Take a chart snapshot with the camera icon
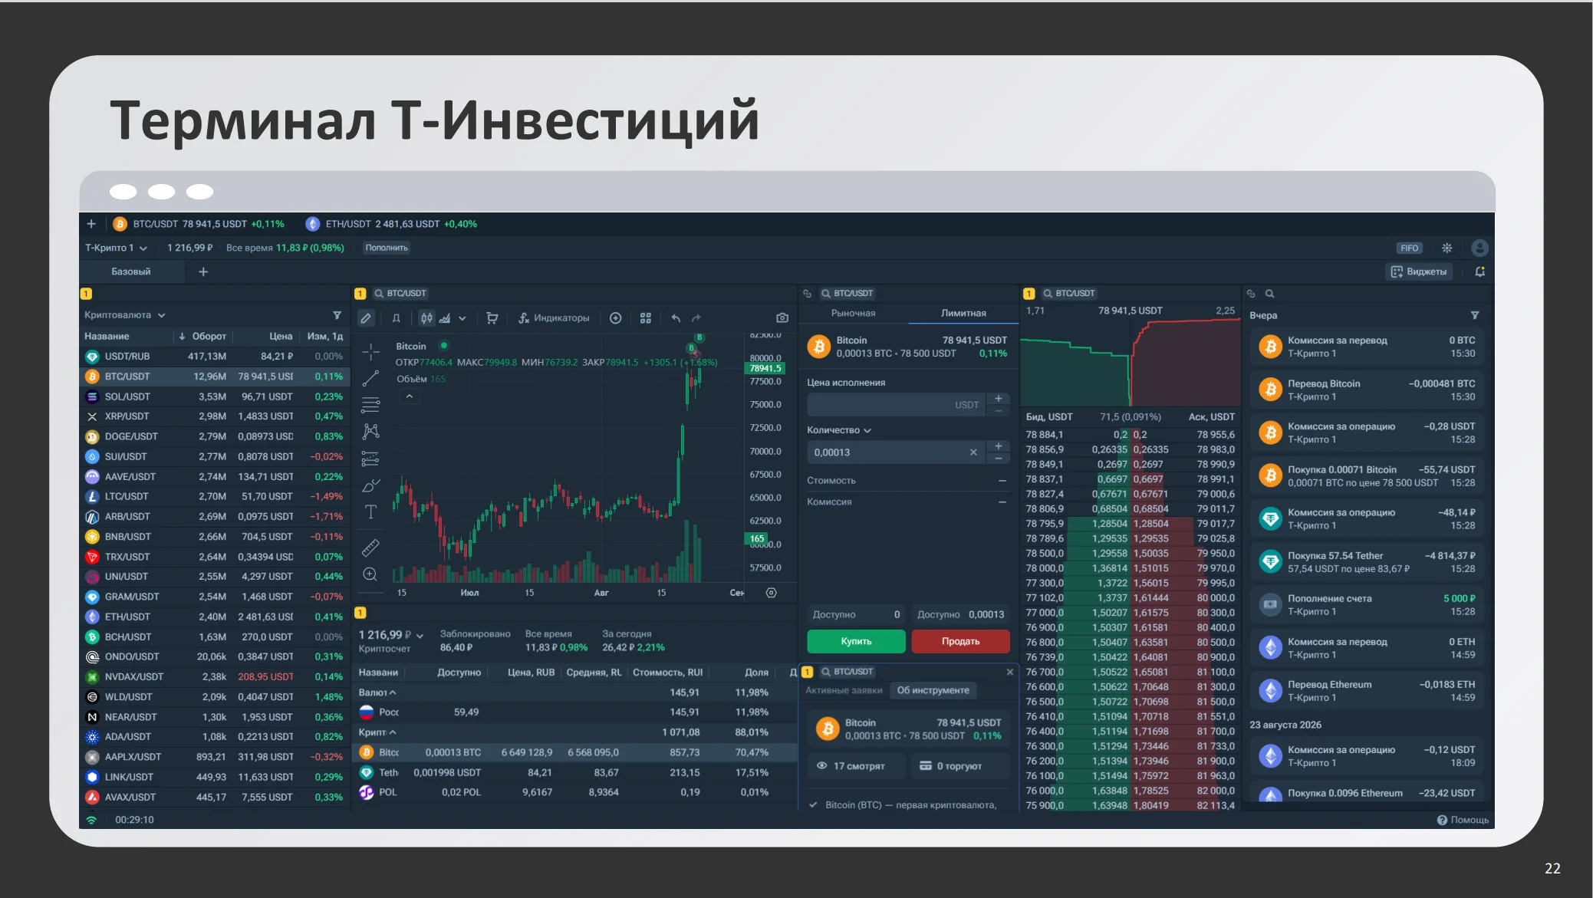Image resolution: width=1593 pixels, height=898 pixels. [x=782, y=318]
